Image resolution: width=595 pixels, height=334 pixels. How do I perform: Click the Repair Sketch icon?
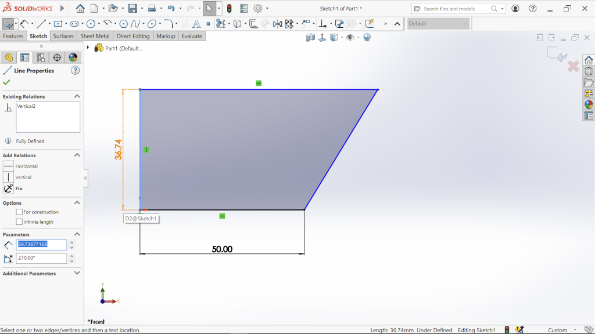click(x=339, y=24)
